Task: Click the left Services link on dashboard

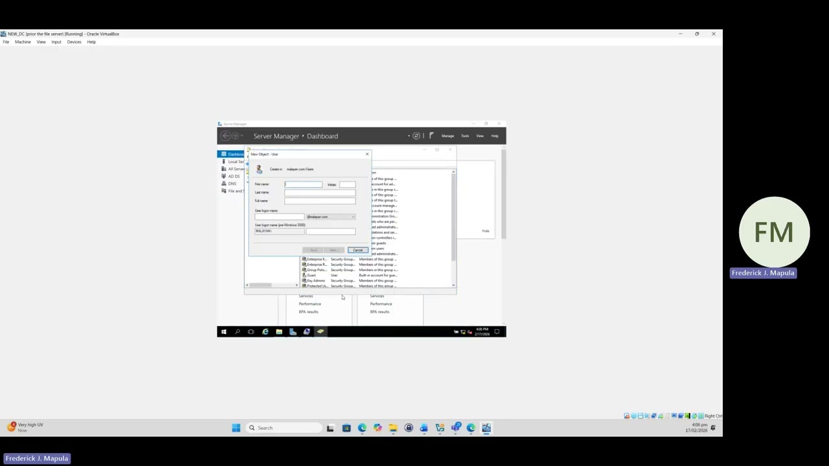Action: [x=306, y=296]
